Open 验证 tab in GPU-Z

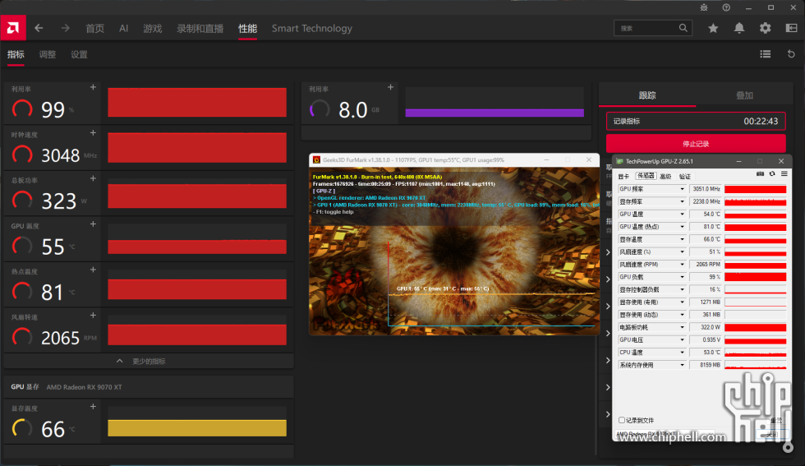[x=685, y=176]
